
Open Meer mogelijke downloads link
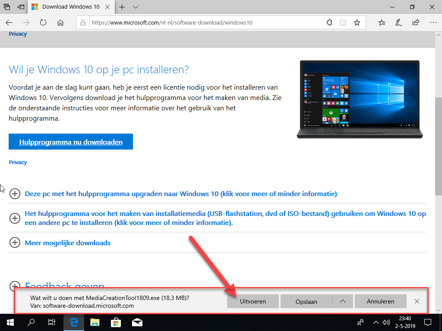tap(68, 243)
